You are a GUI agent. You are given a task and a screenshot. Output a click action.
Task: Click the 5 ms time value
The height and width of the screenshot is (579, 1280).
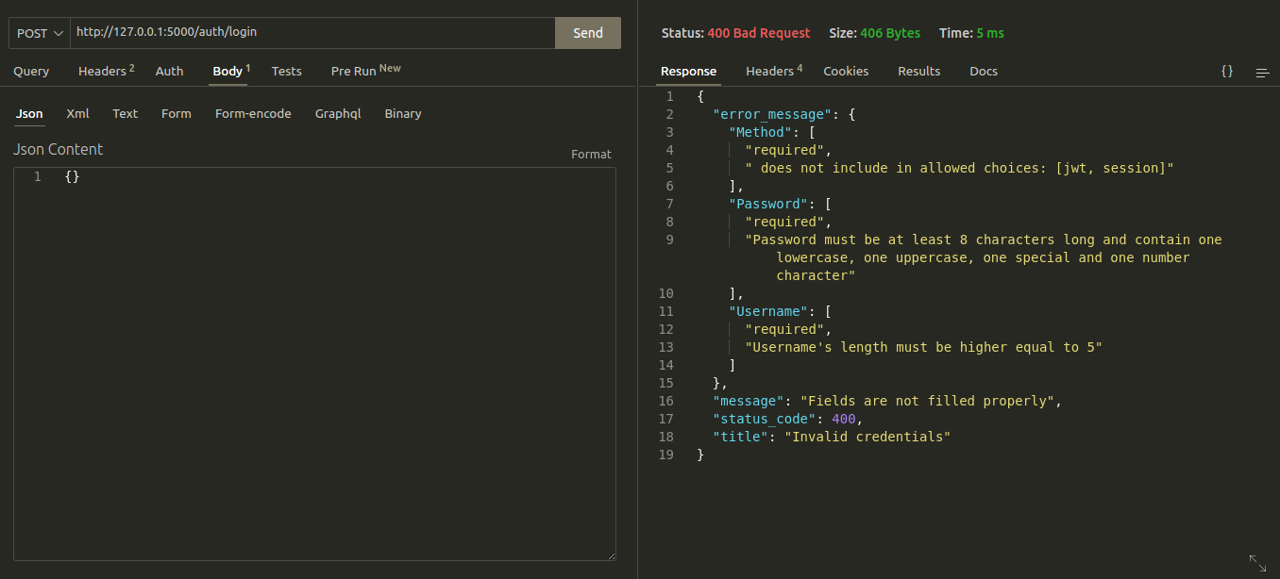coord(990,33)
